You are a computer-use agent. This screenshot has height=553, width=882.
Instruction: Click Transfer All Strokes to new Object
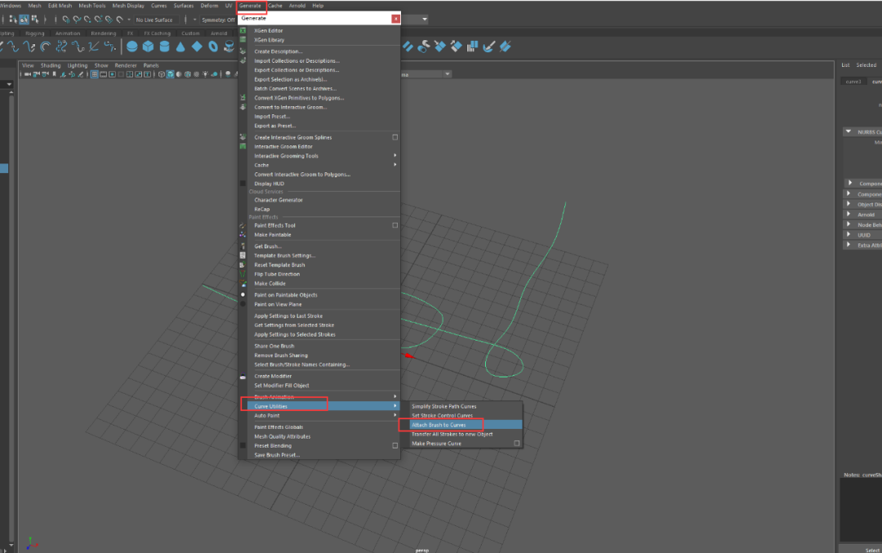(452, 434)
